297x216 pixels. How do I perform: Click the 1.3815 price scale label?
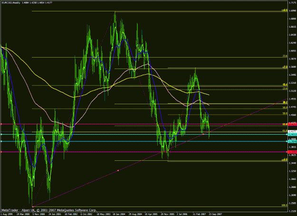[x=292, y=147]
